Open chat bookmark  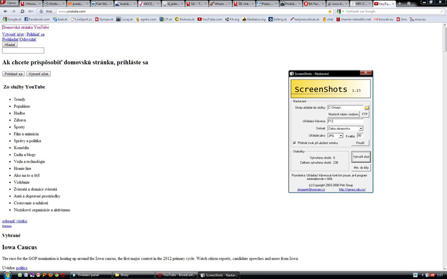coord(328,20)
